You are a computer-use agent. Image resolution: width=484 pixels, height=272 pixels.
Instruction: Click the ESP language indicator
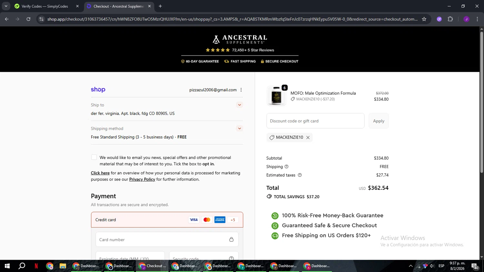441,266
